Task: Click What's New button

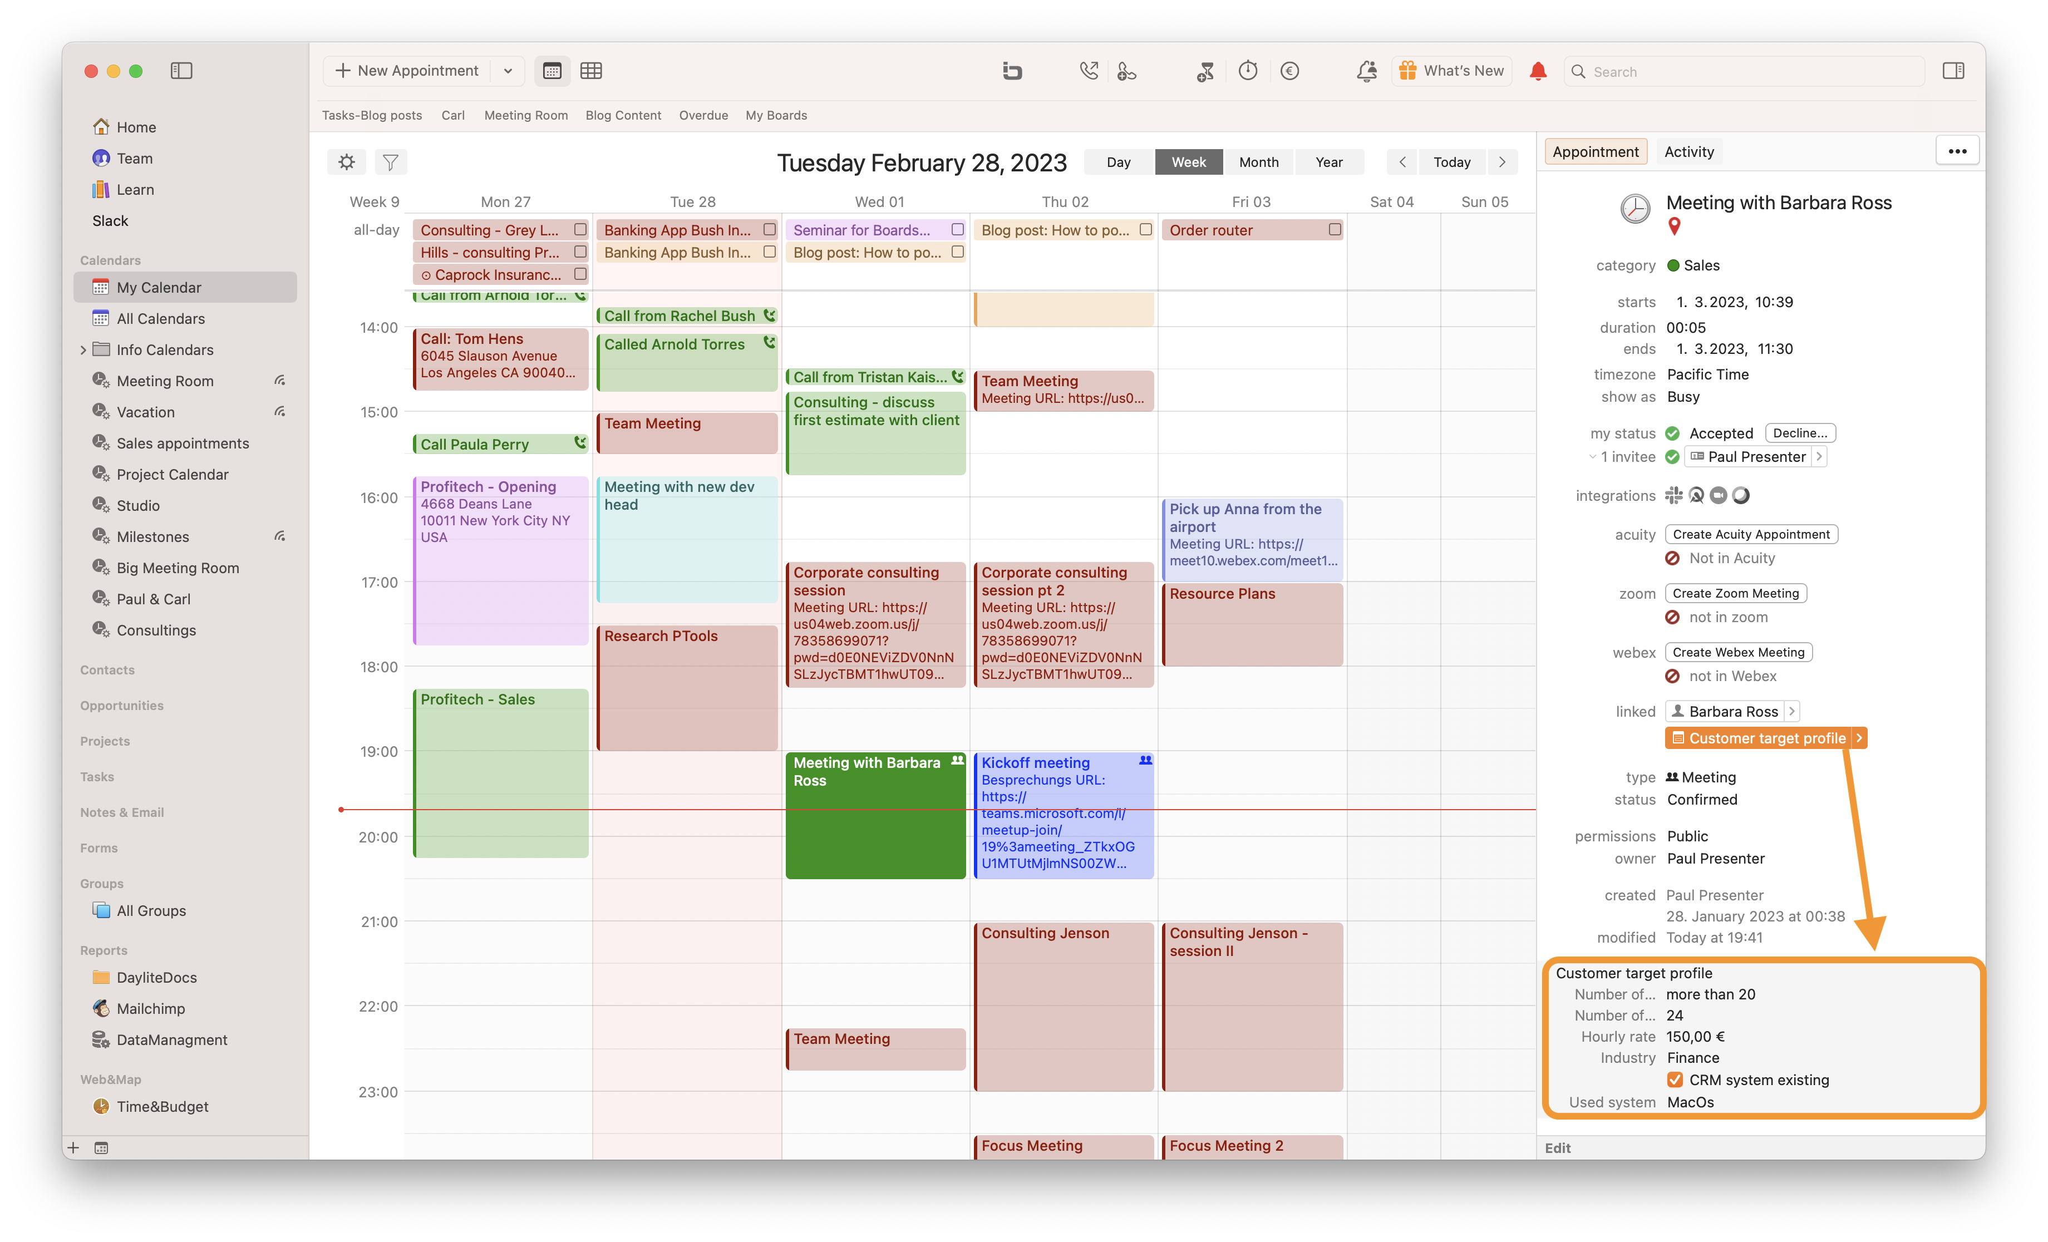Action: [x=1451, y=71]
